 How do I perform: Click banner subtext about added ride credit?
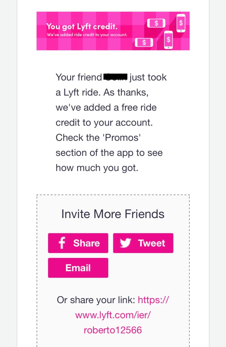coord(87,35)
